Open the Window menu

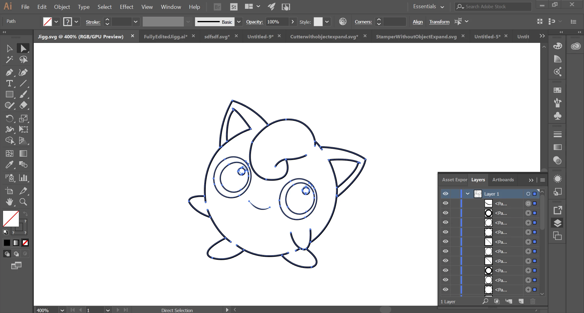(171, 7)
